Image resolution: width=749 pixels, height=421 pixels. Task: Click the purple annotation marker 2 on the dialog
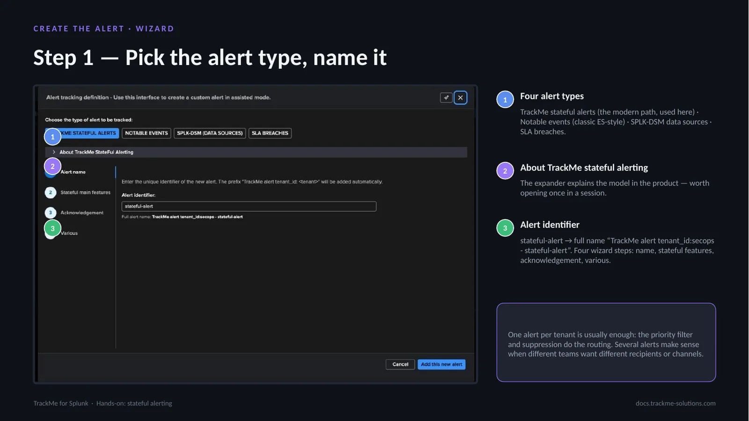(52, 166)
